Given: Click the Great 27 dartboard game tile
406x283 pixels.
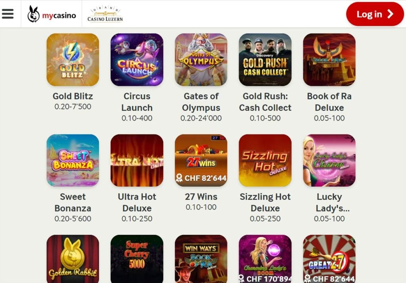Looking at the screenshot, I should [329, 259].
